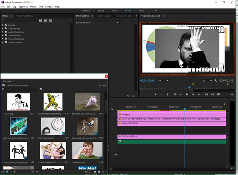Select the Clock_lateness.jpg thumbnail
This screenshot has height=175, width=238.
click(53, 126)
